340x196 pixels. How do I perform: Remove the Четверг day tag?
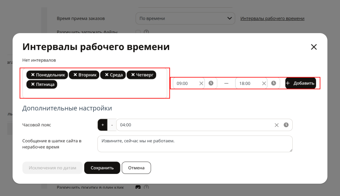133,75
